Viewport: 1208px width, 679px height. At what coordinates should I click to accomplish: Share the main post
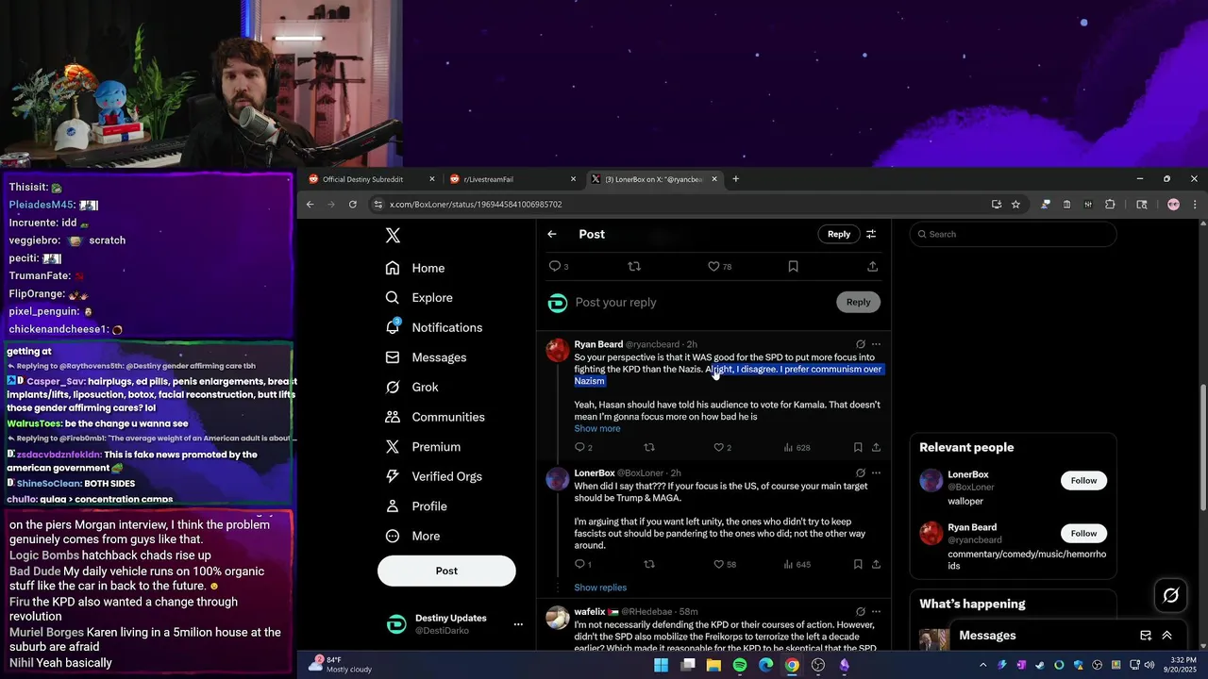(x=872, y=267)
